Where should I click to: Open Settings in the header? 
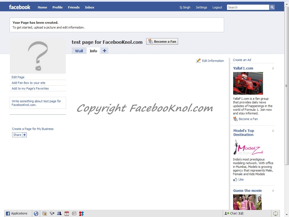tap(202, 7)
